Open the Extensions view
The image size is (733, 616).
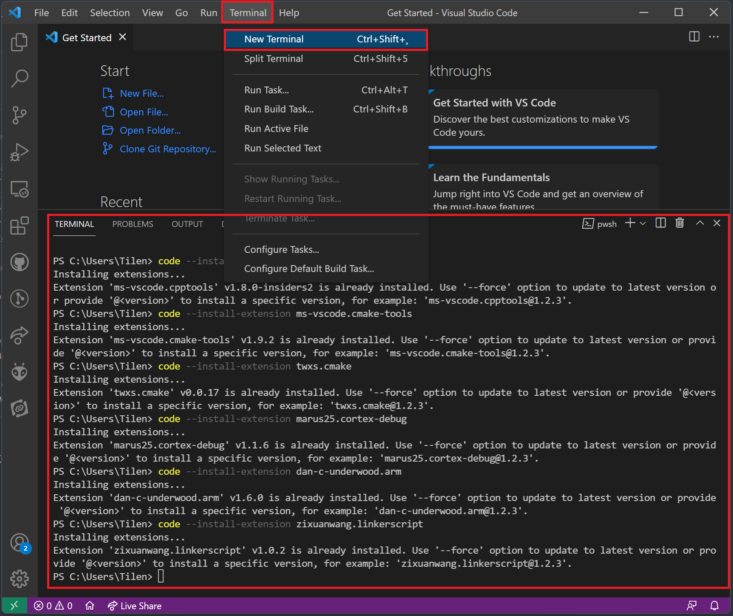click(x=19, y=225)
